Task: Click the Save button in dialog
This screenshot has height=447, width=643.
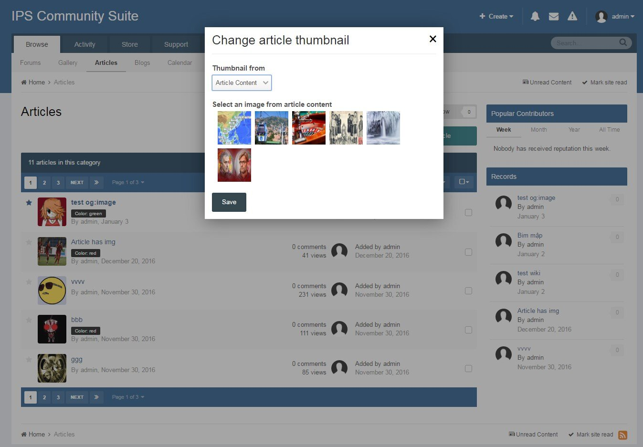Action: click(229, 202)
